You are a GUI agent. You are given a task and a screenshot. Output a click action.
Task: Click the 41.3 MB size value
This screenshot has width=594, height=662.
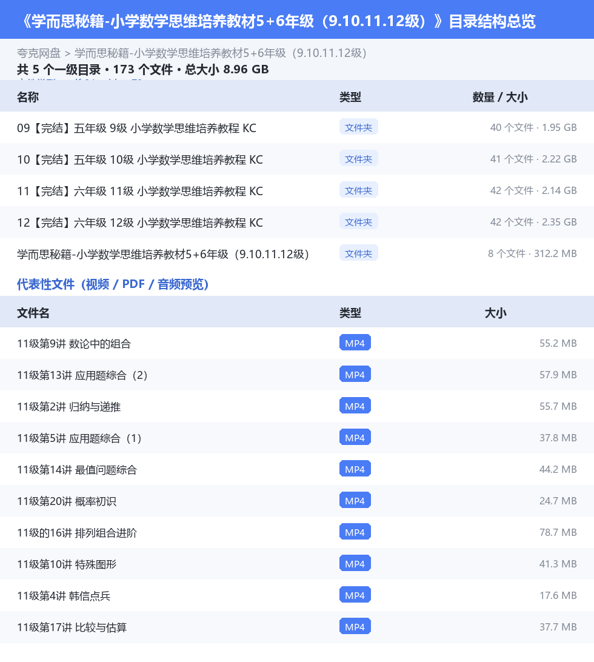click(558, 564)
